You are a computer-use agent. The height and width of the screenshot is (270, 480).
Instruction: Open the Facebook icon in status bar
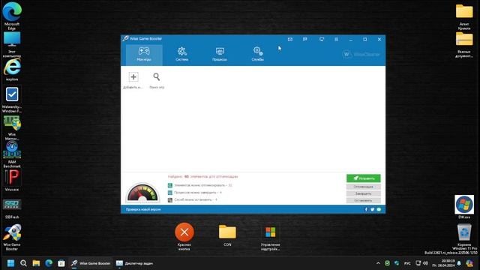[366, 209]
